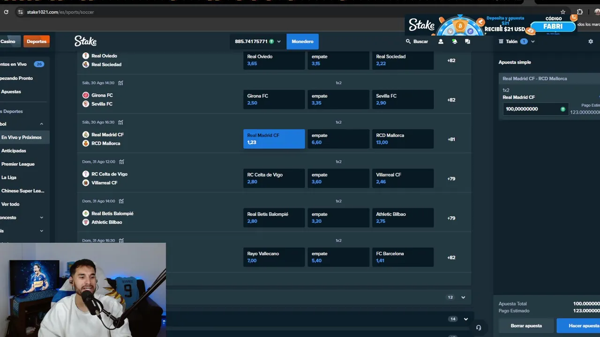Expand the Baloncesto sidebar section

click(41, 218)
